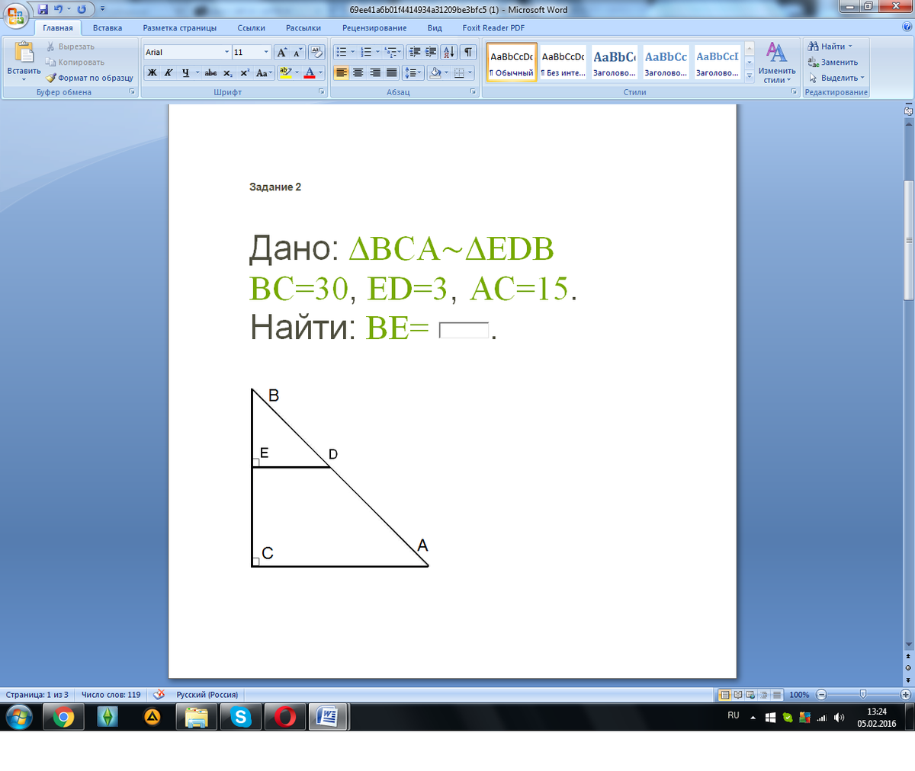Viewport: 915px width, 771px height.
Task: Justify the paragraph text
Action: 391,73
